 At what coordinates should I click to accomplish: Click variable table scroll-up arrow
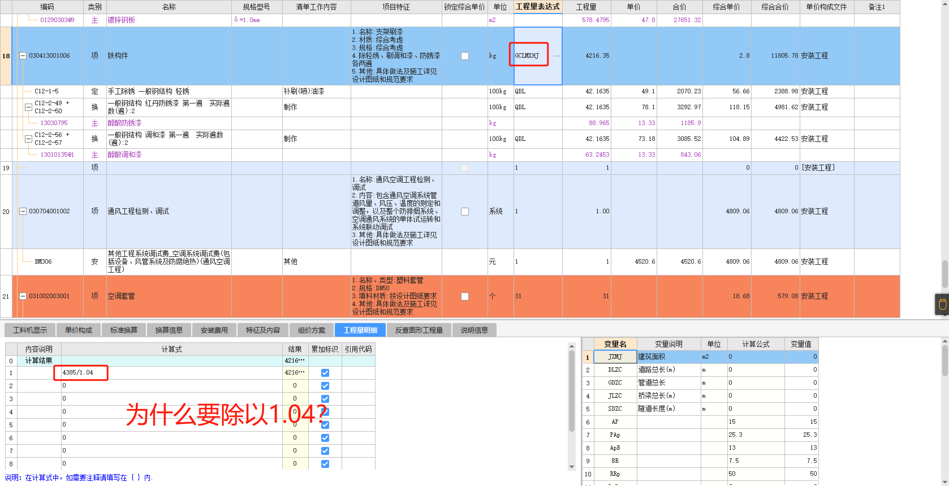945,341
